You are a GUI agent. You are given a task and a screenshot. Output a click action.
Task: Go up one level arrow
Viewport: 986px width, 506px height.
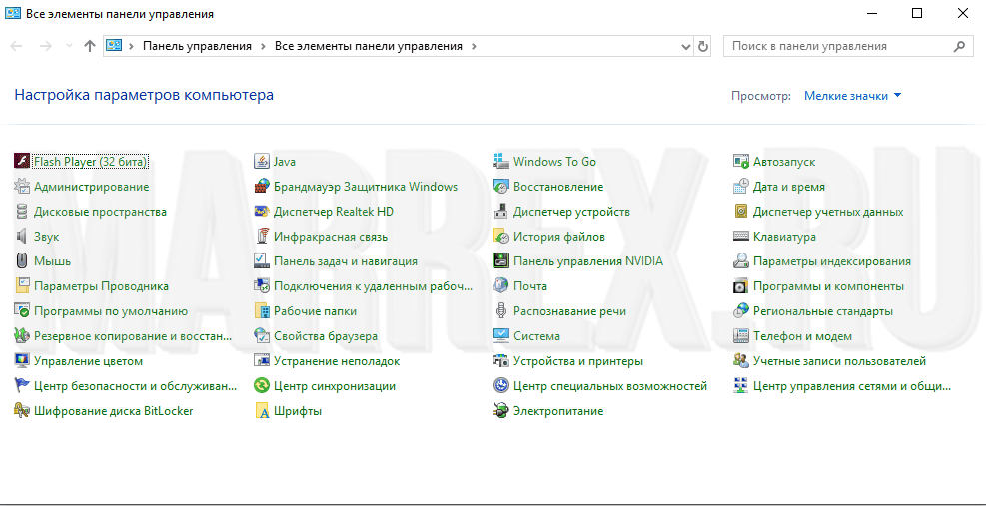[x=89, y=47]
